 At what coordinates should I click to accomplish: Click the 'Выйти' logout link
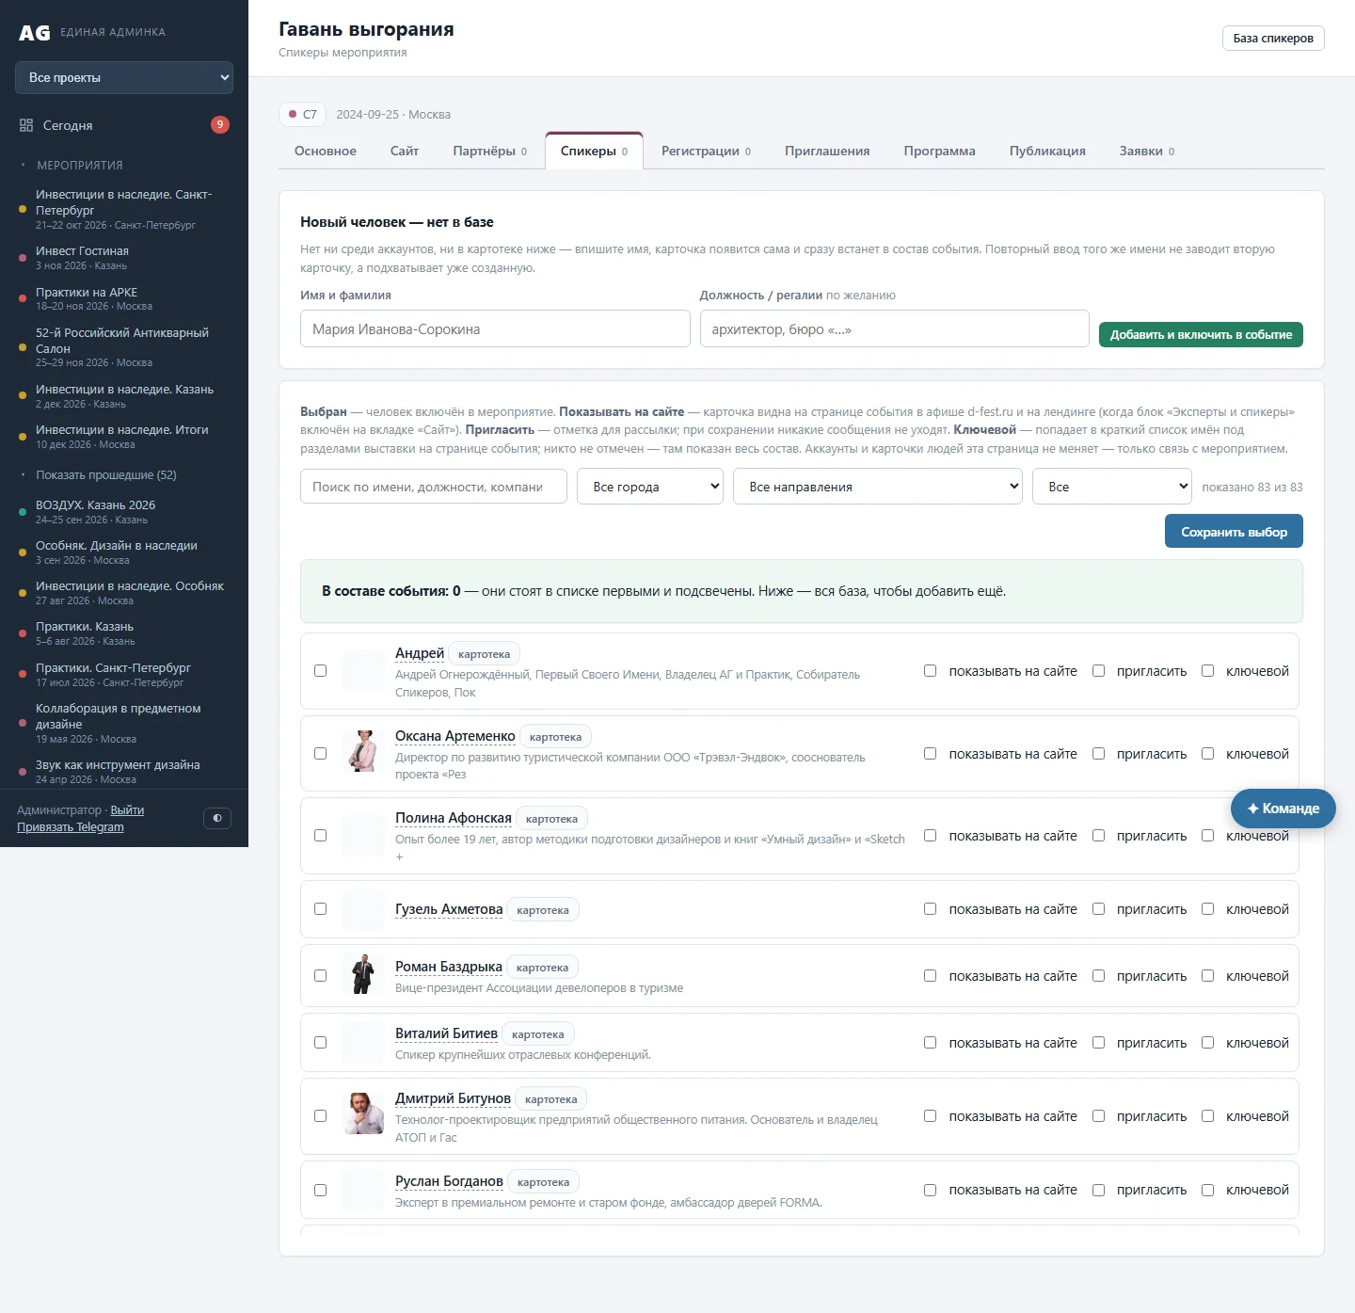coord(127,810)
